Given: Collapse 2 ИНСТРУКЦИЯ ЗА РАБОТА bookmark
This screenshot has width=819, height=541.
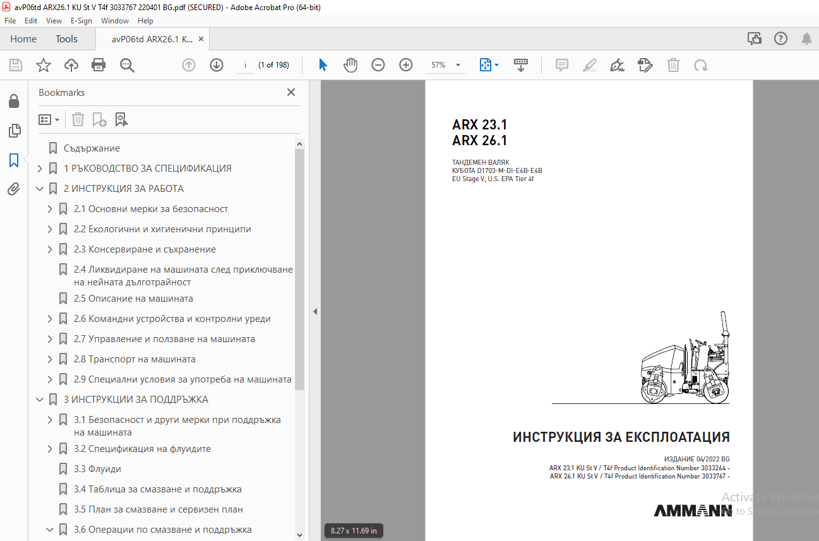Looking at the screenshot, I should point(40,189).
